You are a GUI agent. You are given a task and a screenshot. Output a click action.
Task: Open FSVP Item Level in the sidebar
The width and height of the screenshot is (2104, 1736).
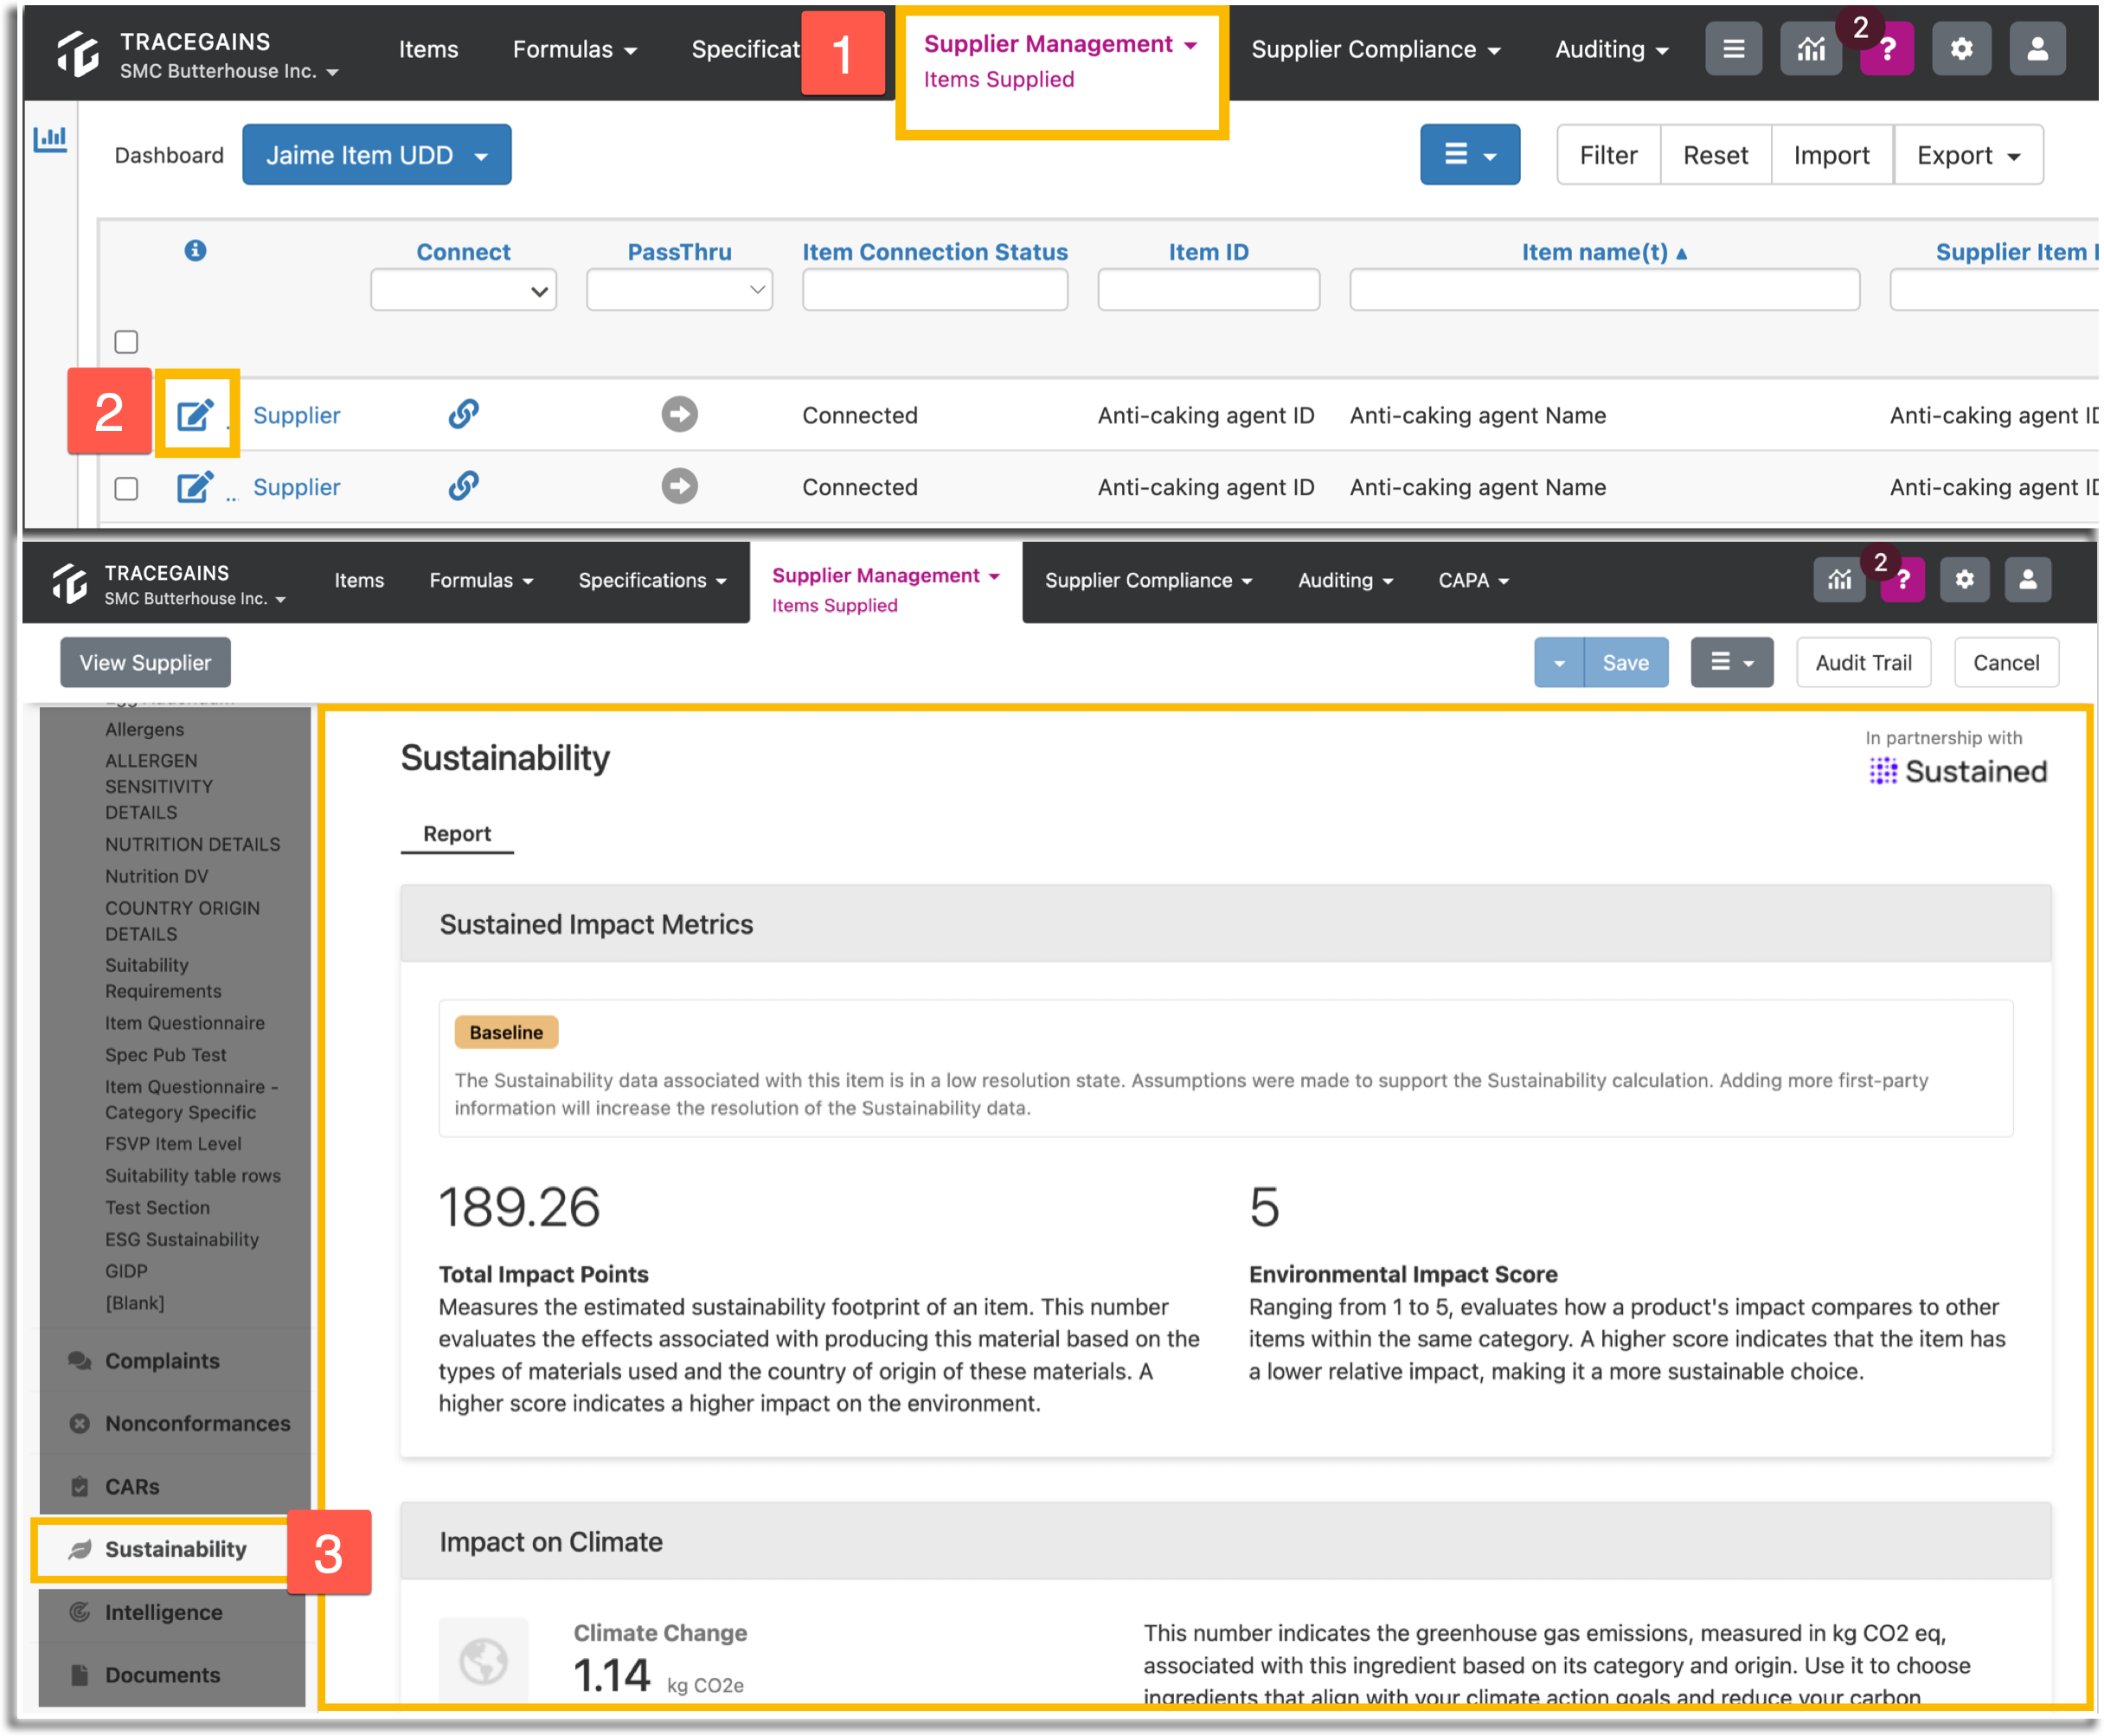coord(174,1143)
